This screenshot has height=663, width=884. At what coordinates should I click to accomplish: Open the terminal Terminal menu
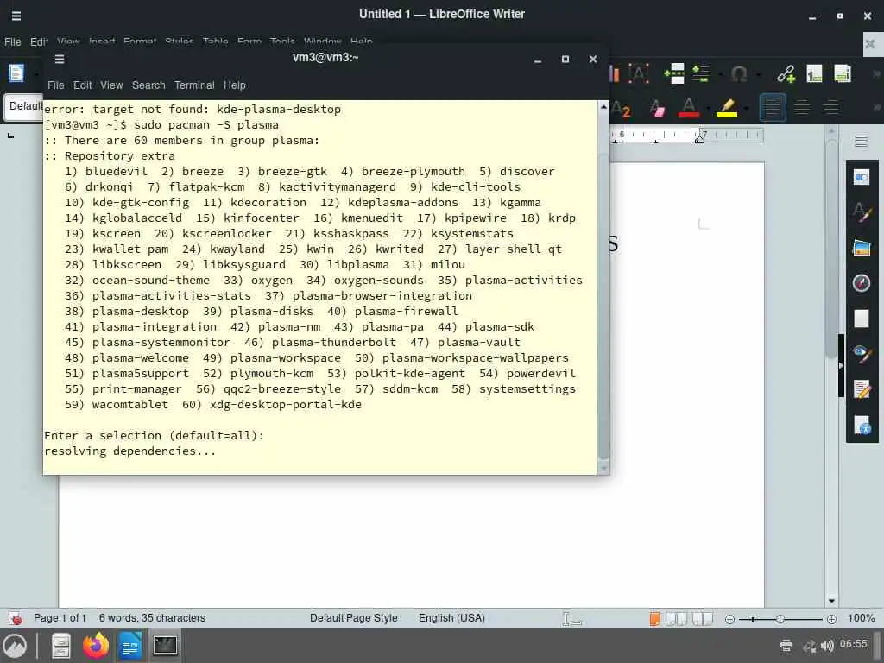tap(194, 85)
